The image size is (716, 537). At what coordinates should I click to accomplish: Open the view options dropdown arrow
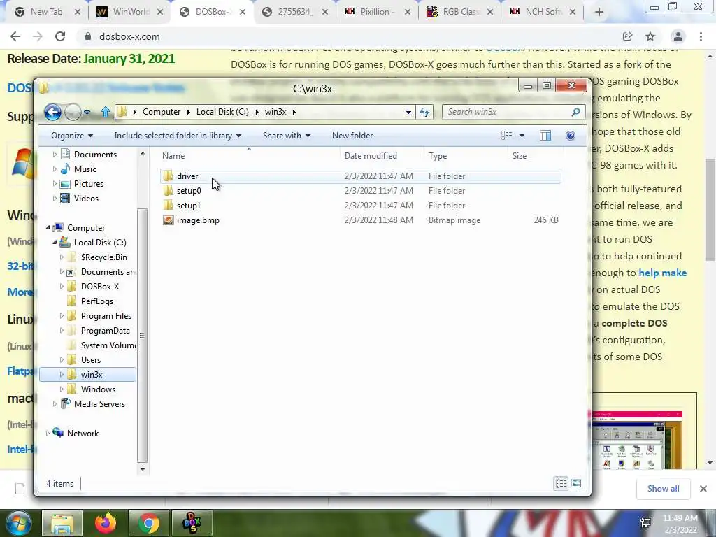(522, 136)
